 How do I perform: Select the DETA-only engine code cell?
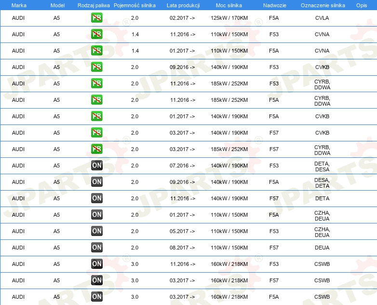click(x=322, y=198)
